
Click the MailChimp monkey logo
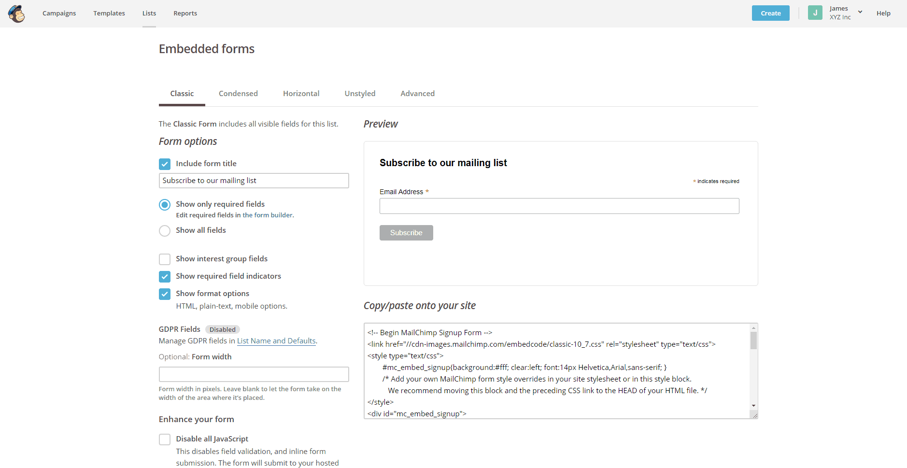pos(16,14)
